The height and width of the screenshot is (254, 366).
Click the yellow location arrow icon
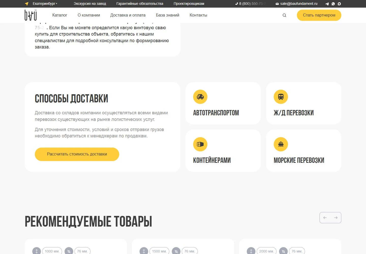click(x=27, y=4)
